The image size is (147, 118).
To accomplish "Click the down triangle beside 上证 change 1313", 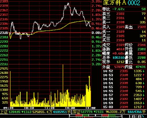I will click(22, 112).
